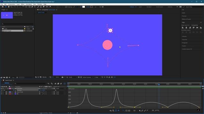This screenshot has width=204, height=114.
Task: Open the Effect menu
Action: point(23,4)
